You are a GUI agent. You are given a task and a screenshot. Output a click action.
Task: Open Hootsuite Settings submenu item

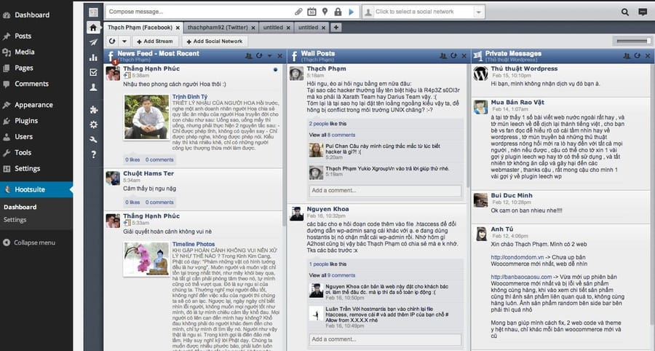[x=15, y=220]
